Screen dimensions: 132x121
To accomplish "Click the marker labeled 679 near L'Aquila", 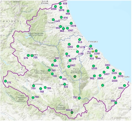I will 28,56.
